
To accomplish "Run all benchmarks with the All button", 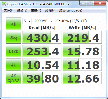I will [x=14, y=24].
